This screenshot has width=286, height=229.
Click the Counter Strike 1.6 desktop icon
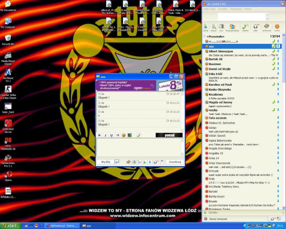(8, 93)
